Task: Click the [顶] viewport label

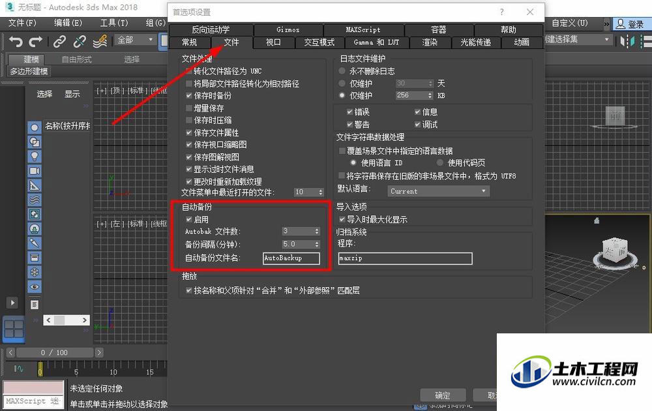Action: click(x=117, y=91)
